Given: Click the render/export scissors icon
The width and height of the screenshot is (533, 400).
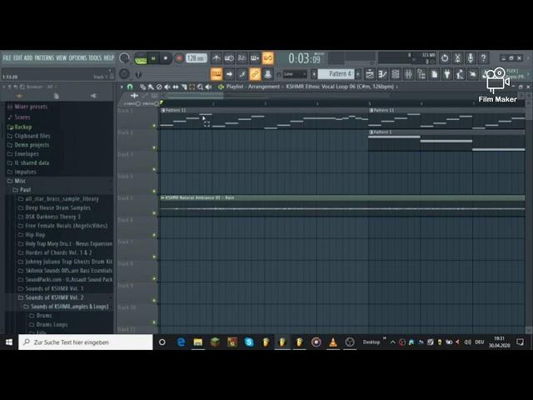Looking at the screenshot, I should pos(457,58).
